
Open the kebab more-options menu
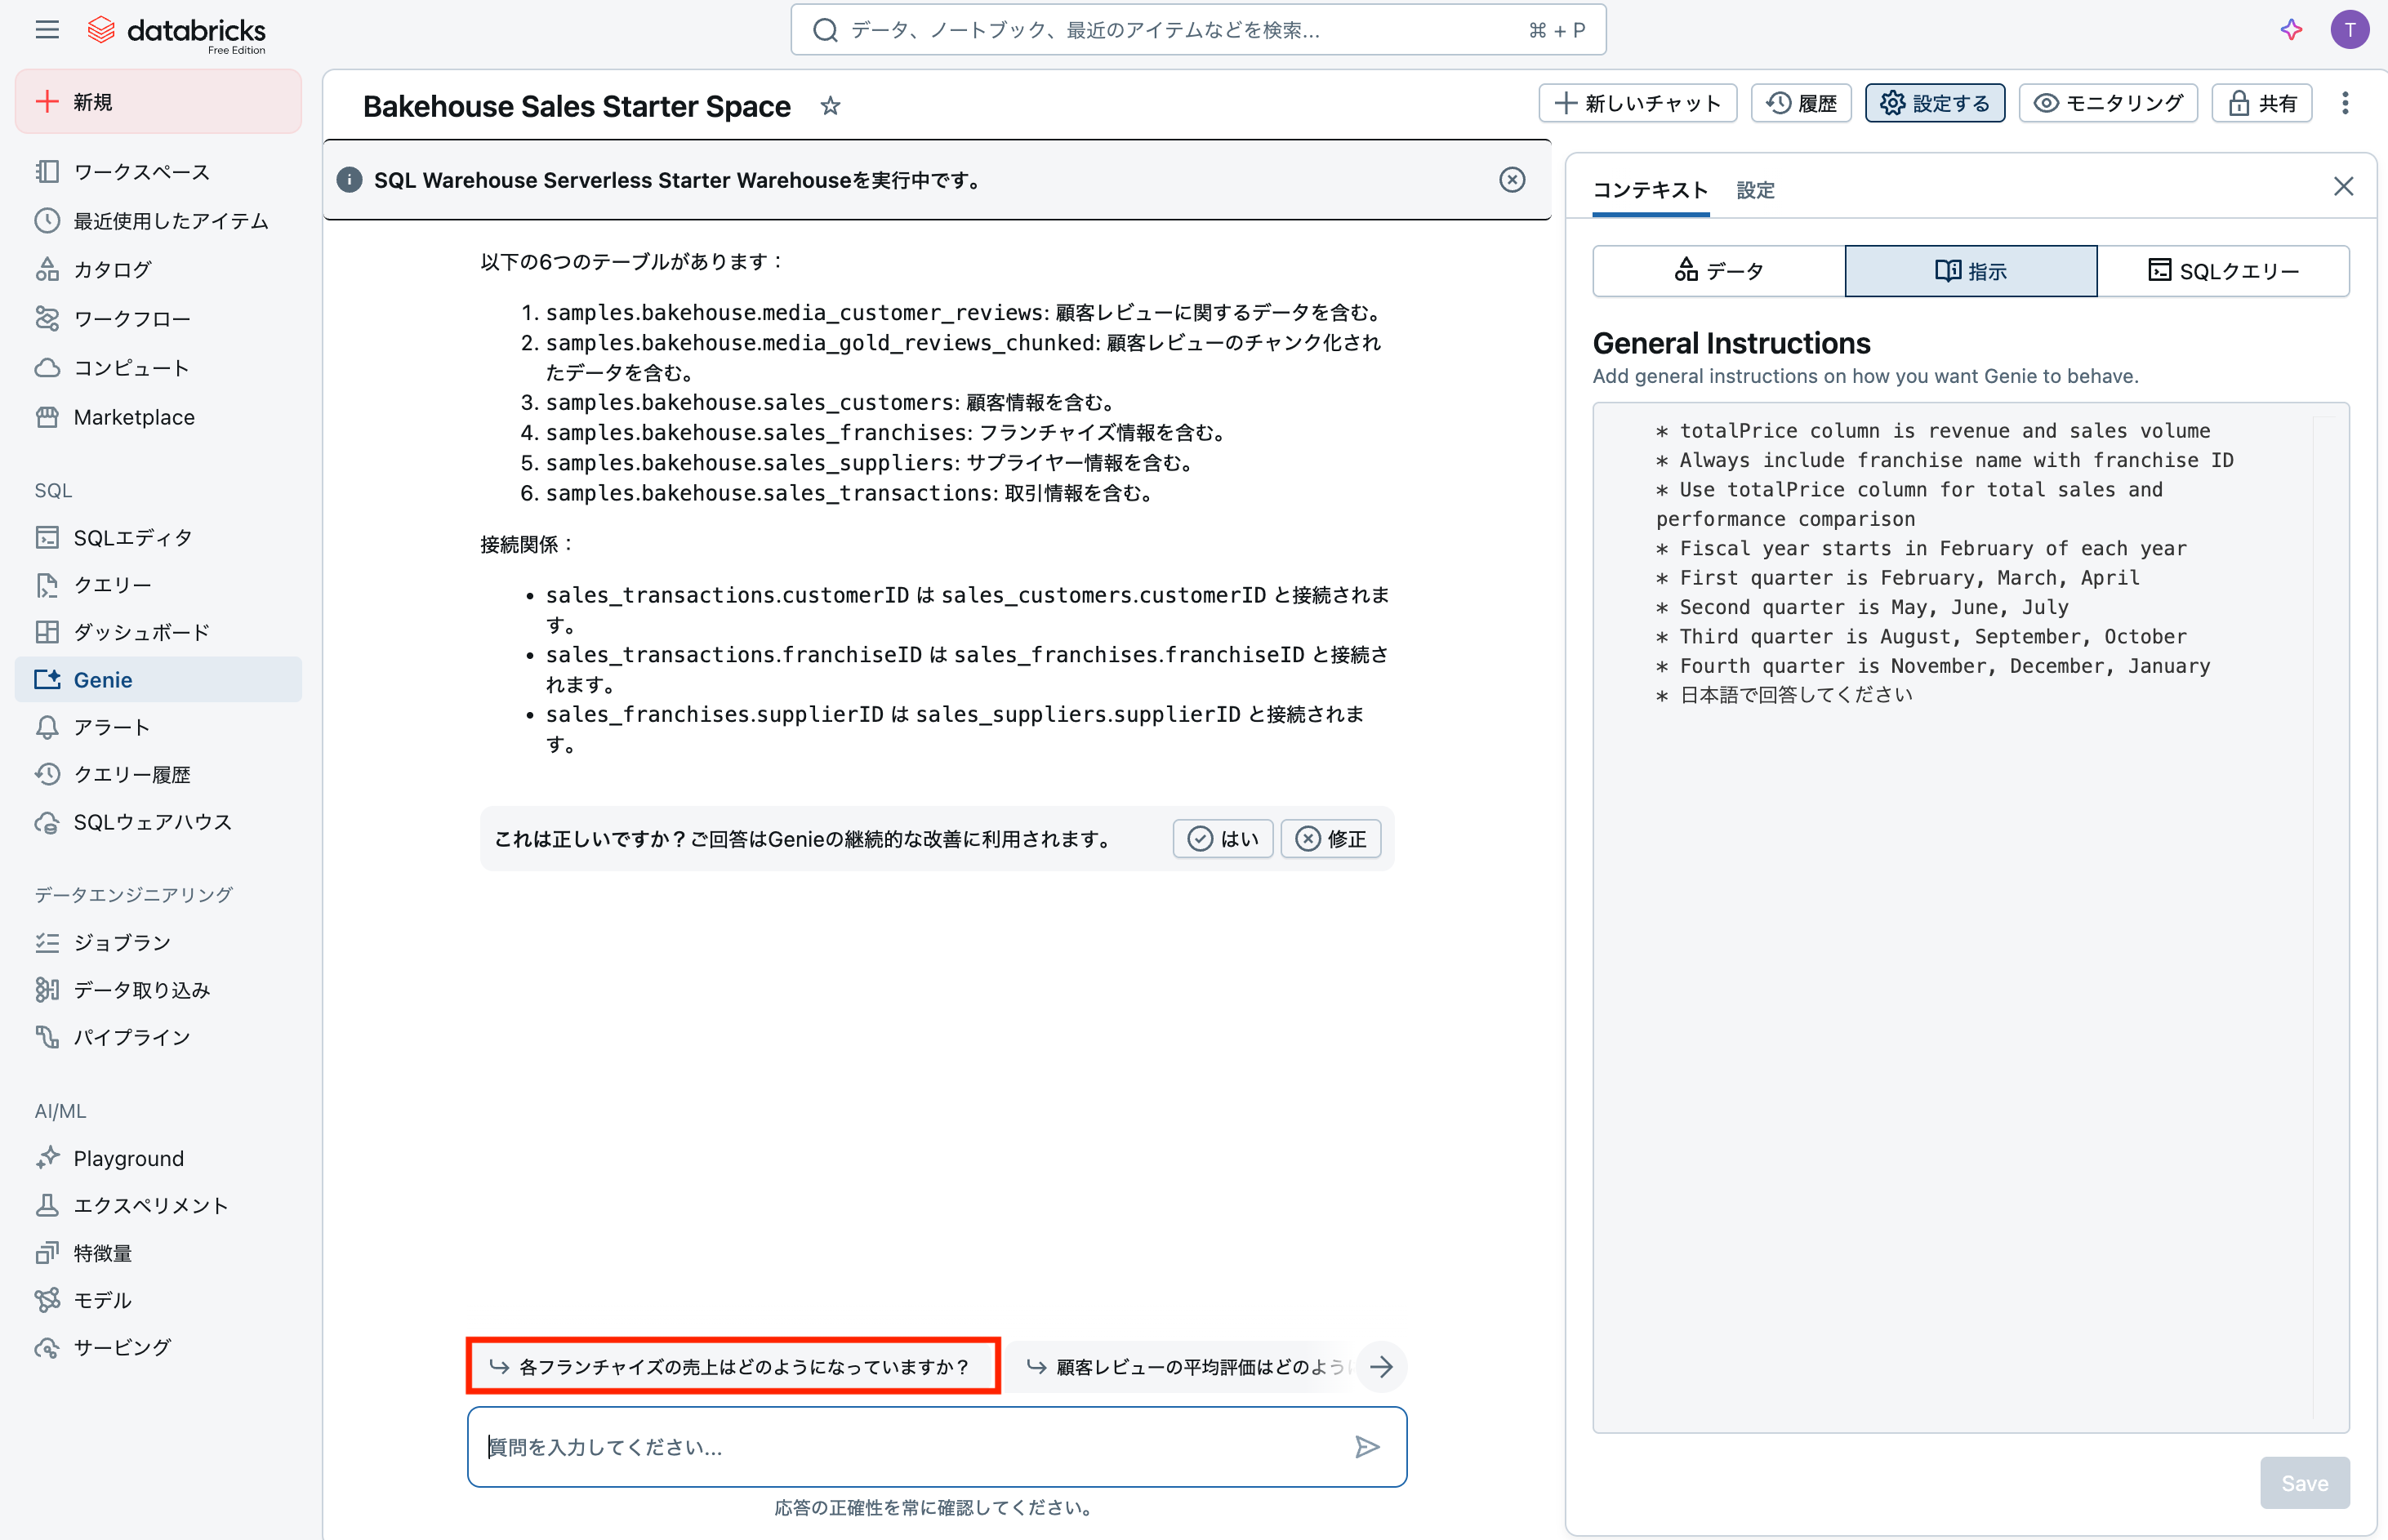[x=2344, y=103]
